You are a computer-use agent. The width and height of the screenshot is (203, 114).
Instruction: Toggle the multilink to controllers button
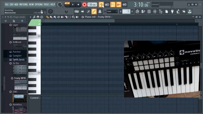click(x=94, y=11)
